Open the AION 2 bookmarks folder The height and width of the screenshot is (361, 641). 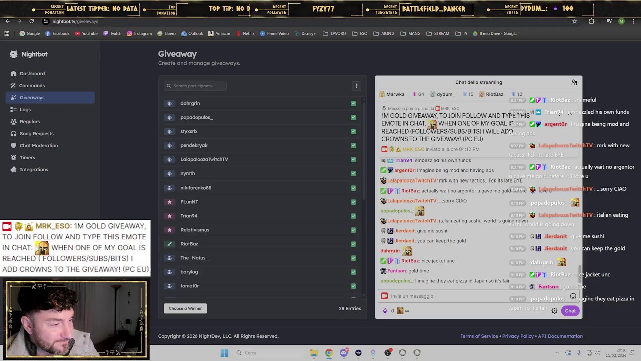click(x=384, y=34)
